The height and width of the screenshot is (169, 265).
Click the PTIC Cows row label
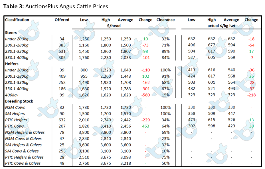click(14, 126)
